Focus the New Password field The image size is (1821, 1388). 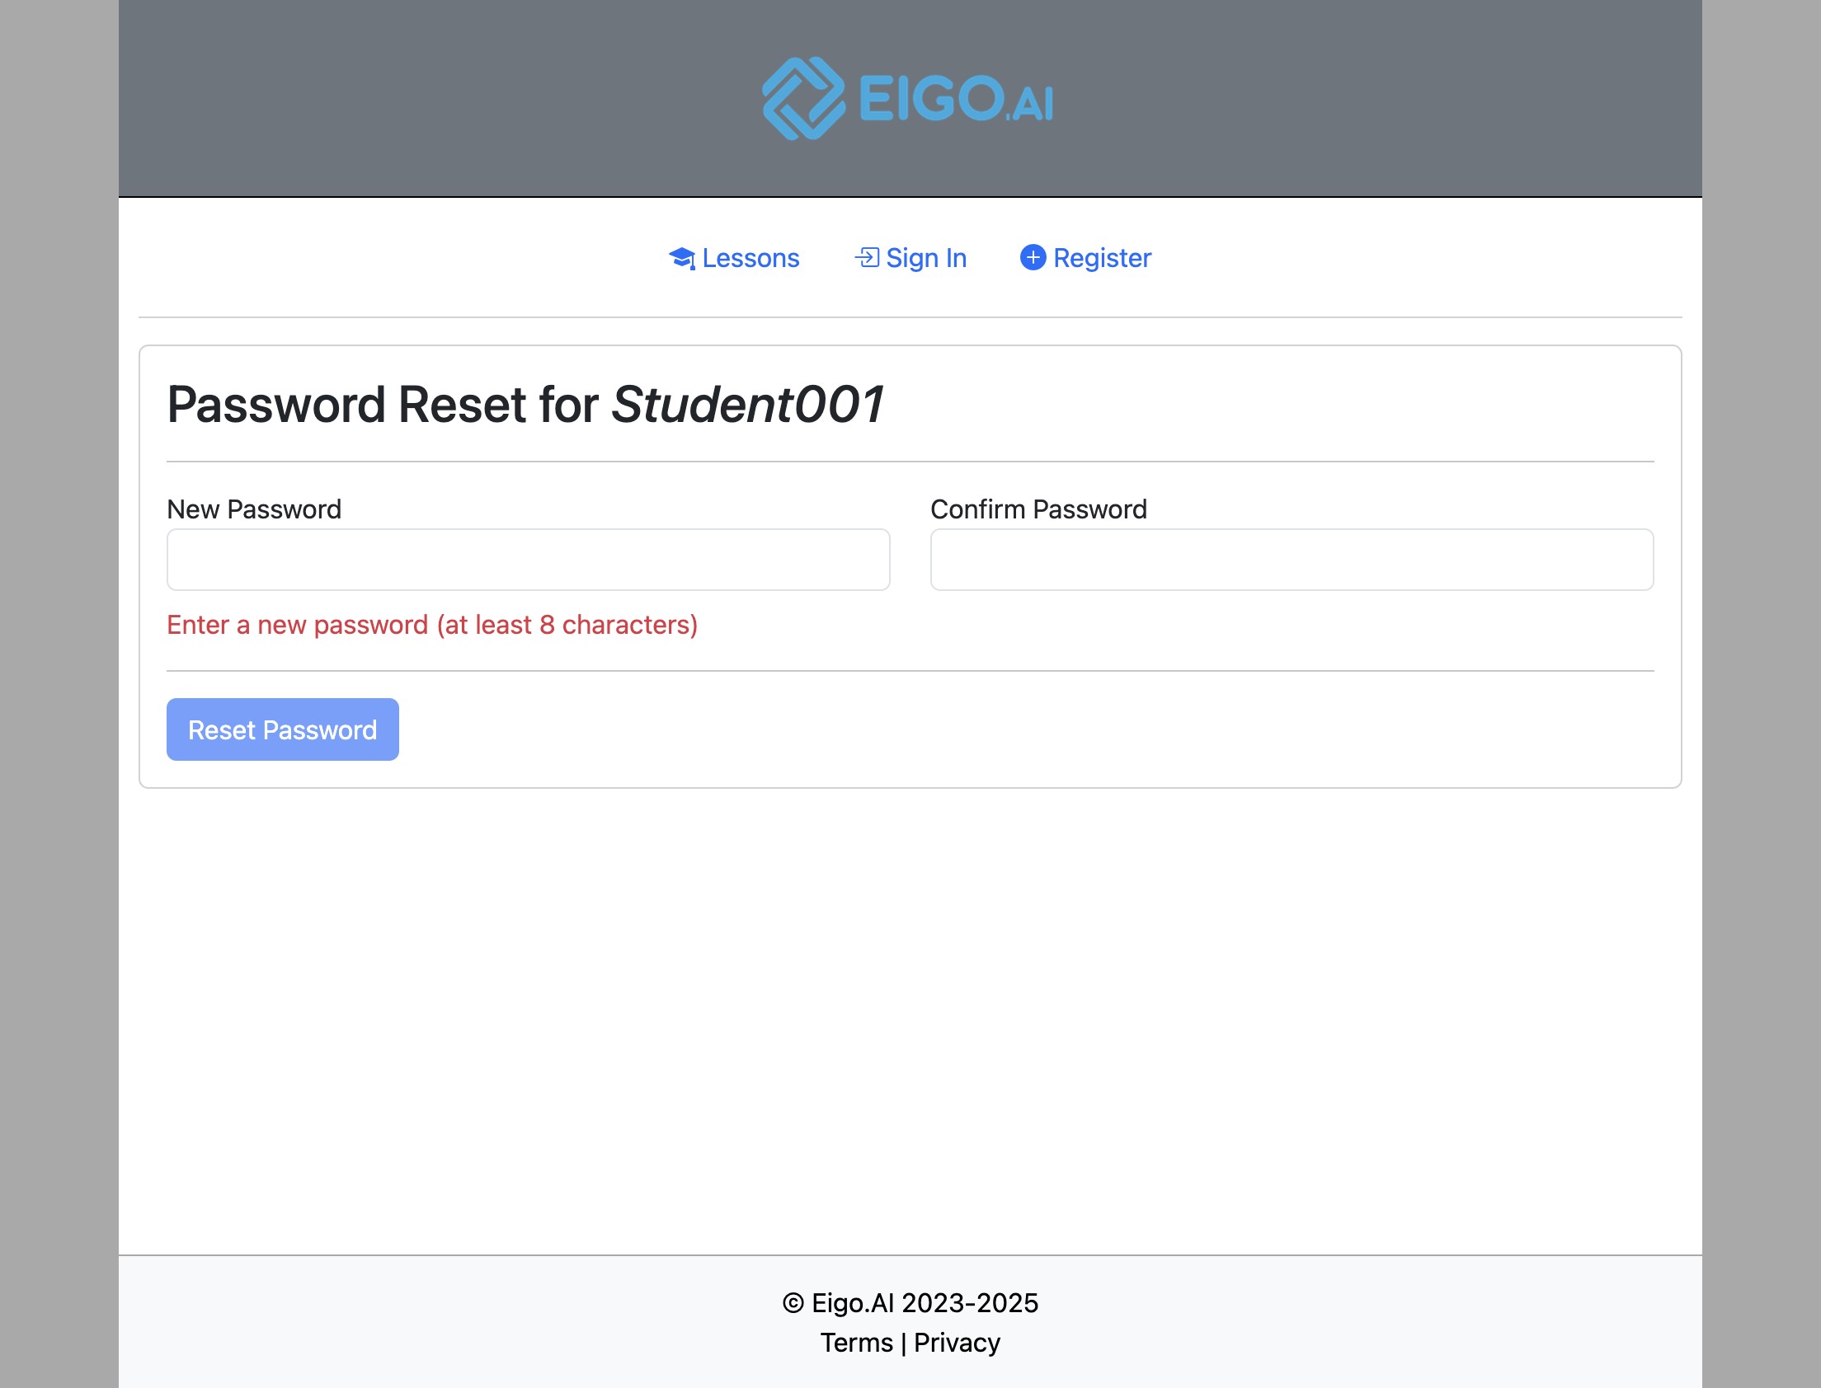pos(528,560)
